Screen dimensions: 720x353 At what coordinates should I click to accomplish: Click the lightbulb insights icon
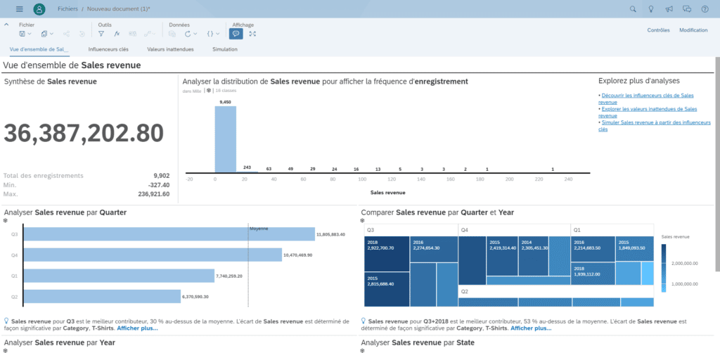(x=650, y=8)
